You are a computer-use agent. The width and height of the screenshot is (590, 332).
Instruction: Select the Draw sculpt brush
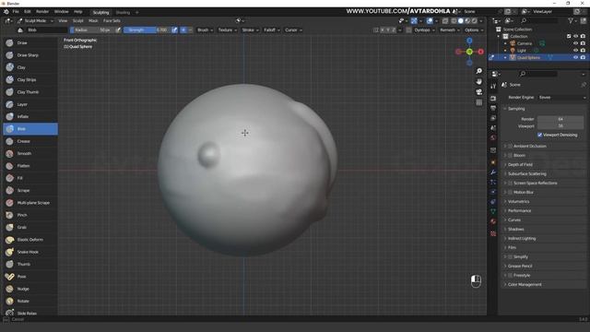tap(30, 43)
